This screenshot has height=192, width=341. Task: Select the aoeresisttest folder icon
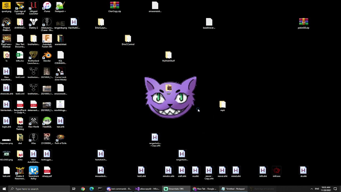pyautogui.click(x=60, y=40)
